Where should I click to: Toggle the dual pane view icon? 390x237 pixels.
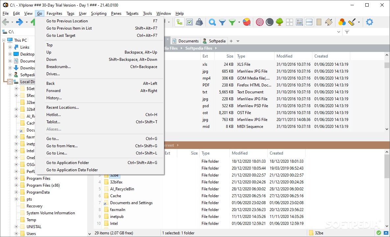coord(309,22)
